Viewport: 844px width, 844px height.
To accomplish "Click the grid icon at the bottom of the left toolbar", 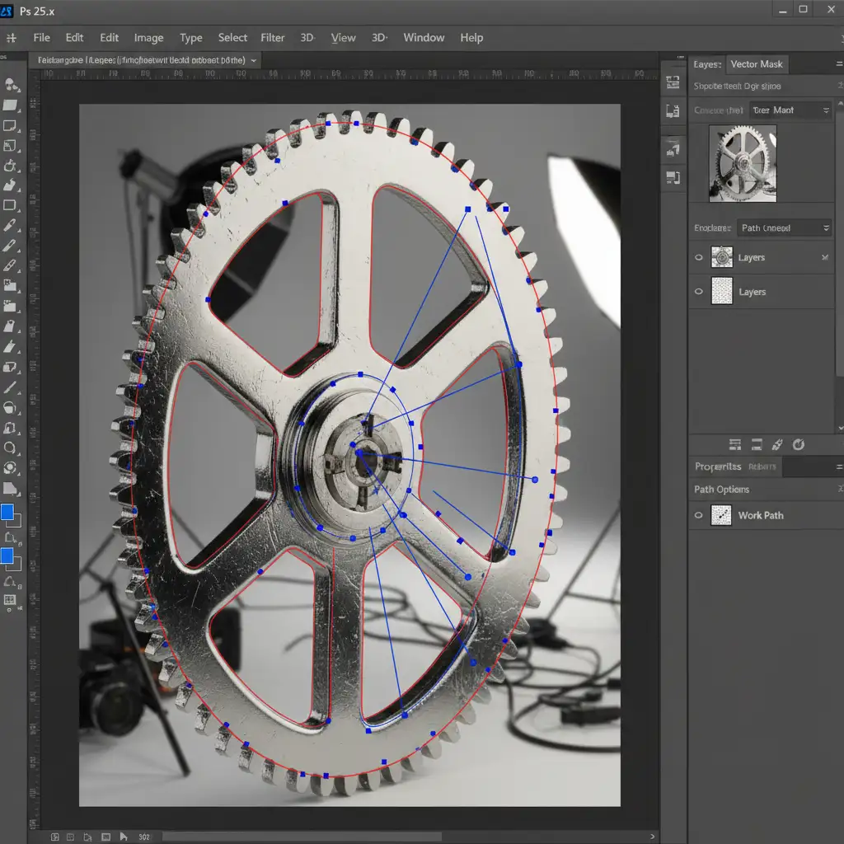I will tap(10, 600).
